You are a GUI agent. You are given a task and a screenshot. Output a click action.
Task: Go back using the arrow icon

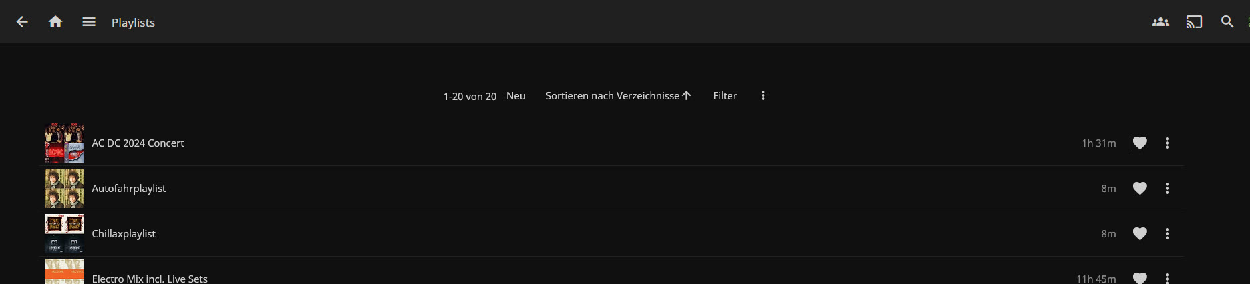(x=22, y=22)
